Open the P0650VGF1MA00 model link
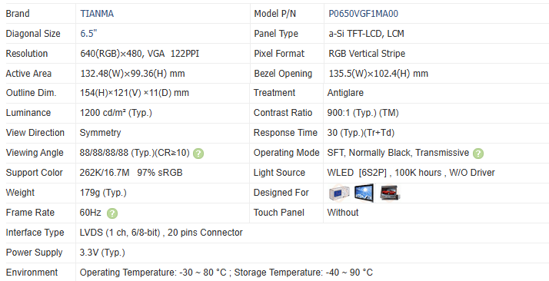The height and width of the screenshot is (281, 549). pos(363,14)
